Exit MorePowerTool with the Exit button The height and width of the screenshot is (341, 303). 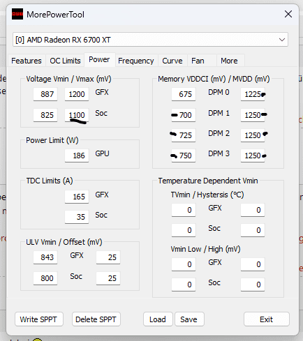[267, 319]
